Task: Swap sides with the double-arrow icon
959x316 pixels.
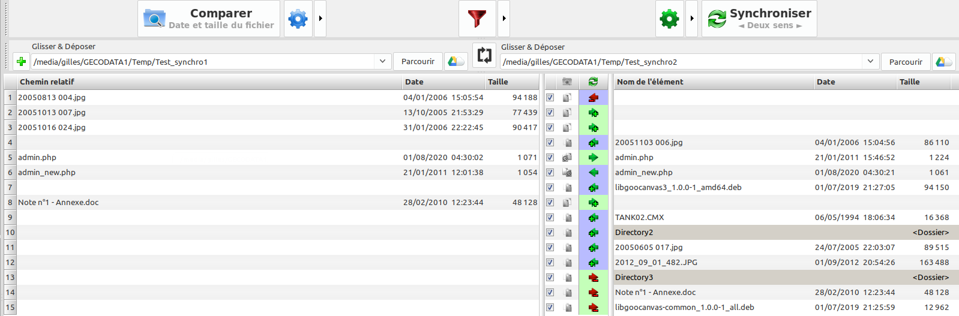Action: 484,55
